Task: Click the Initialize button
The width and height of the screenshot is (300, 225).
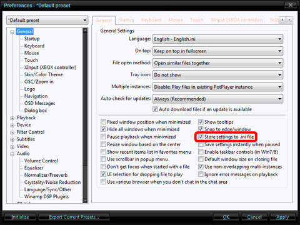Action: (x=20, y=217)
